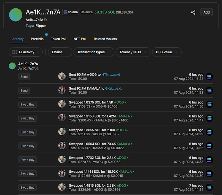222x195 pixels.
Task: Go to the NFT PnL tab
Action: (x=80, y=39)
